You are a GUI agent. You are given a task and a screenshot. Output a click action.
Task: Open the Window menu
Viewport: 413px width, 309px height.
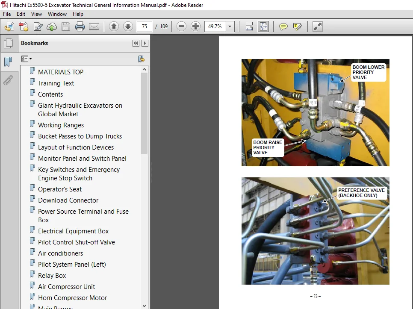coord(57,14)
